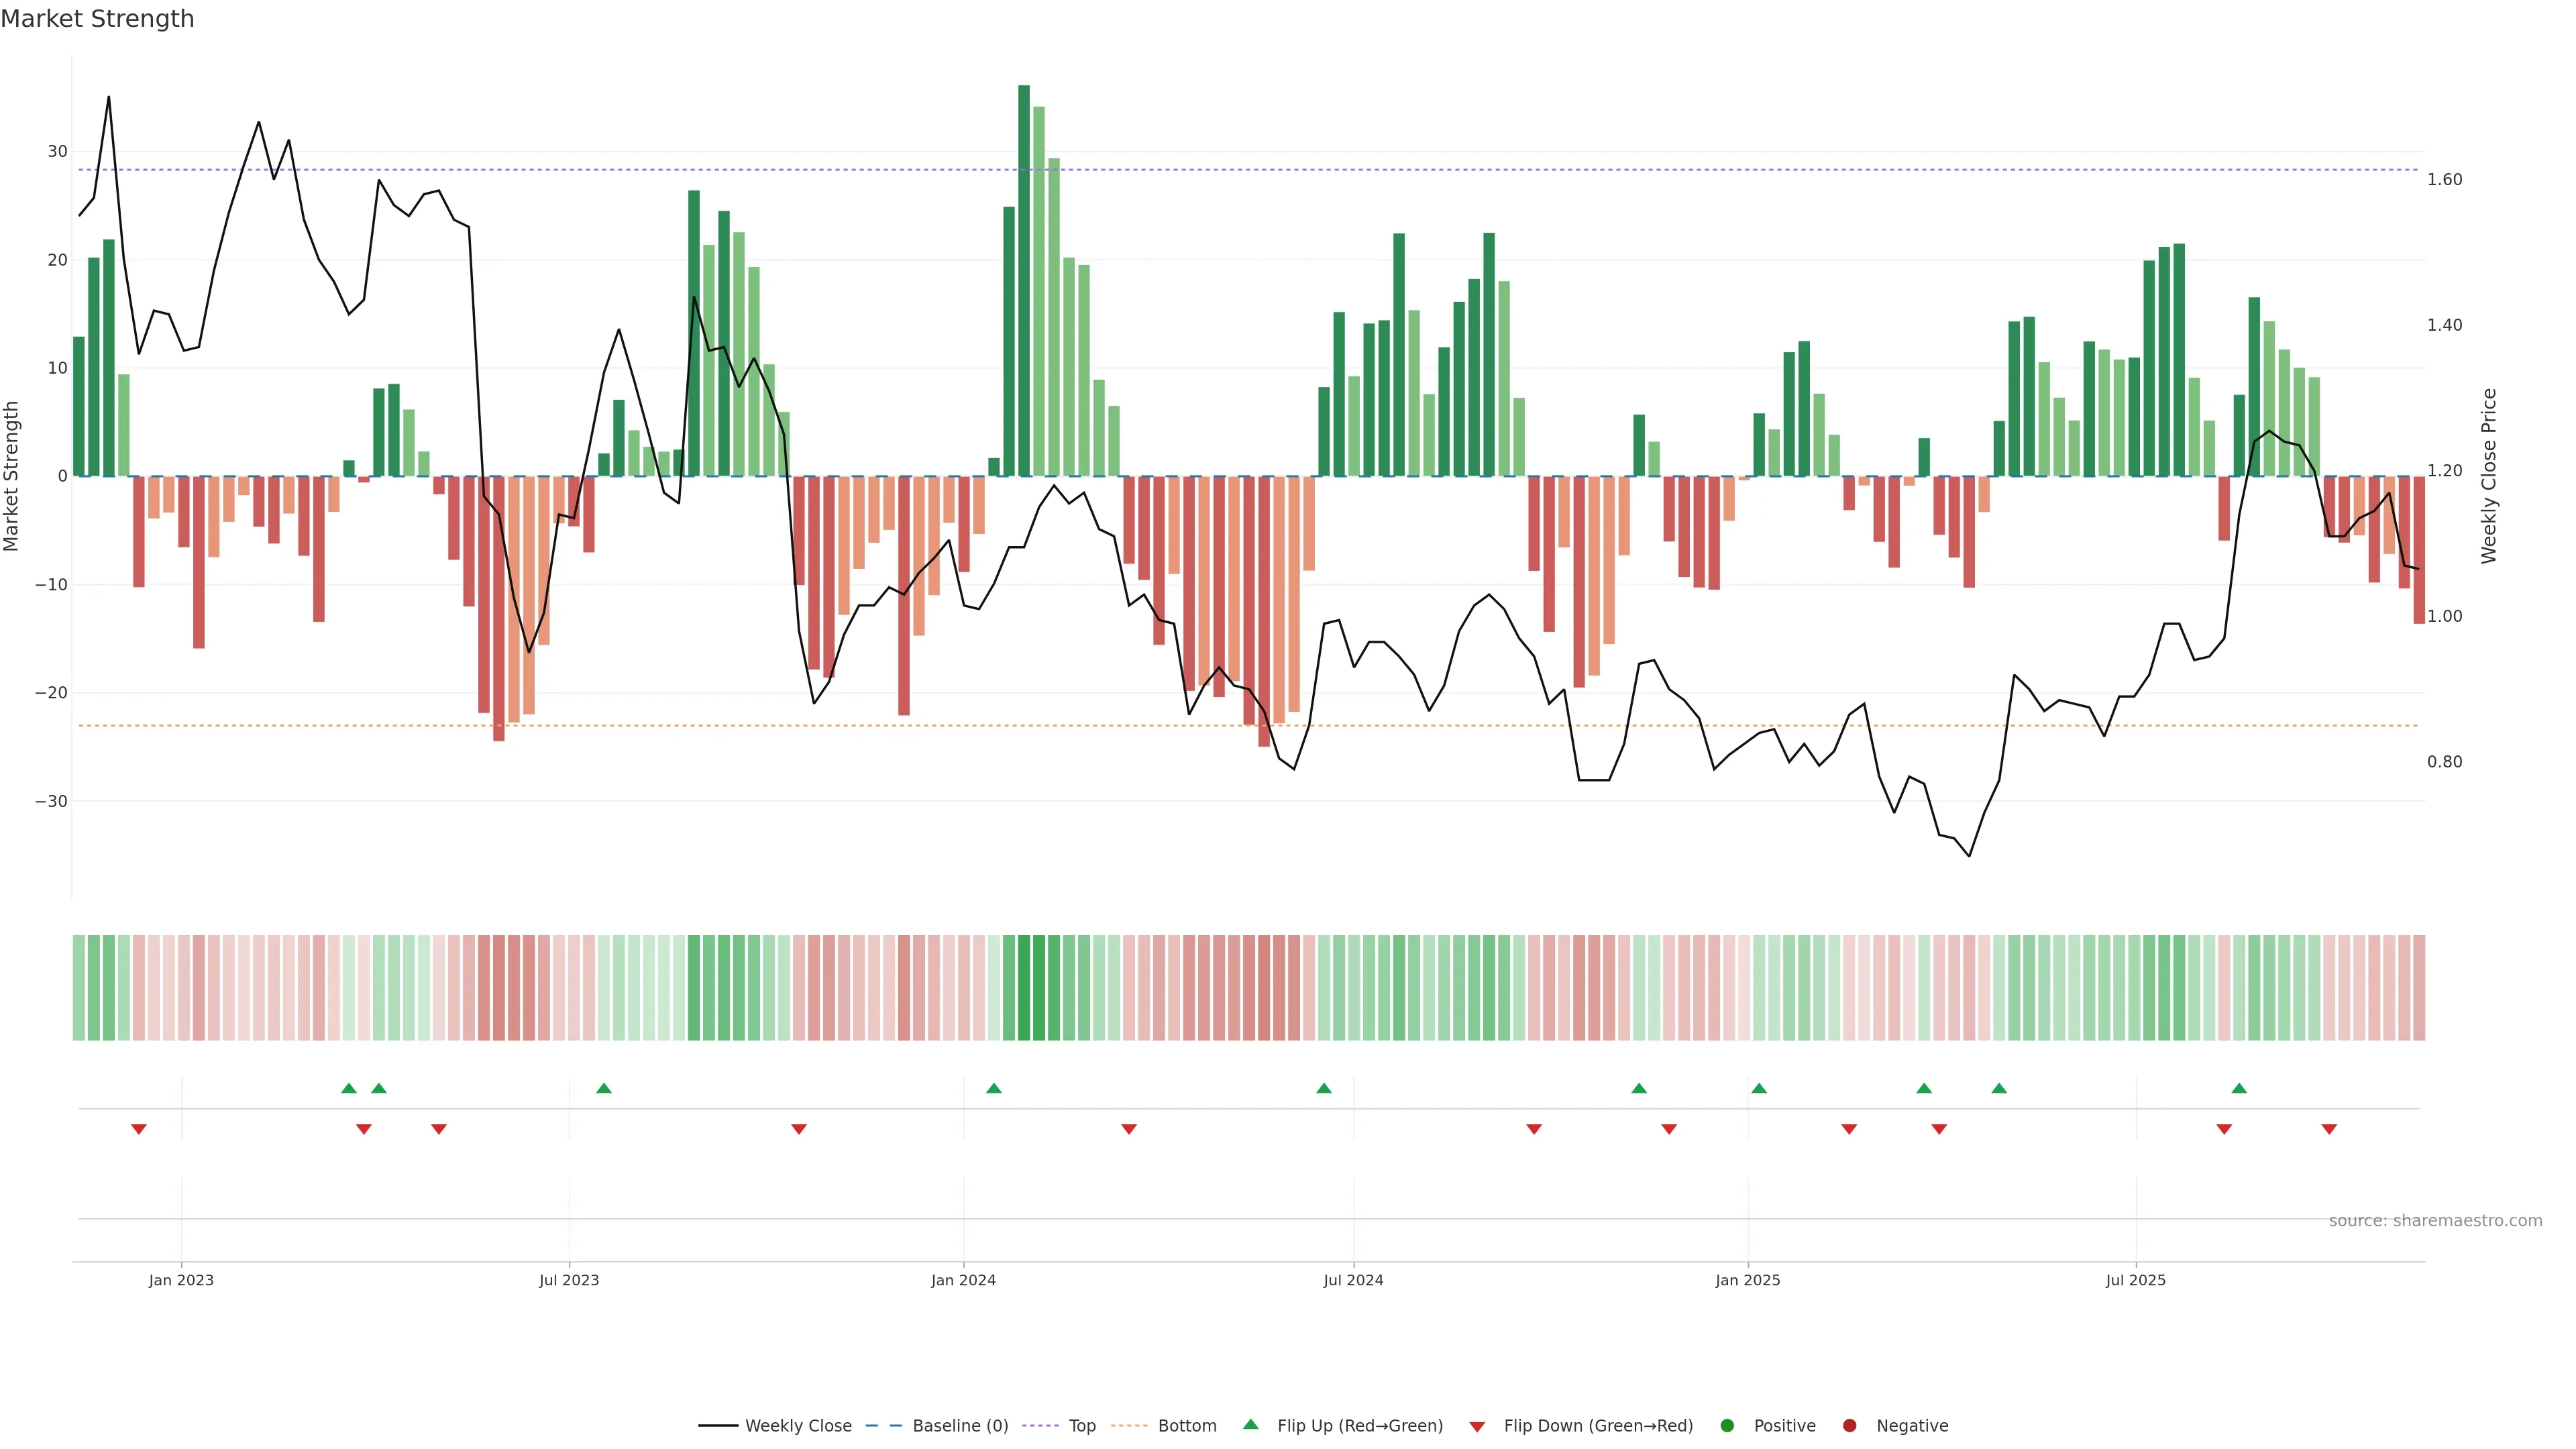This screenshot has width=2576, height=1449.
Task: Click the Weekly Close Price axis label
Action: tap(2489, 476)
